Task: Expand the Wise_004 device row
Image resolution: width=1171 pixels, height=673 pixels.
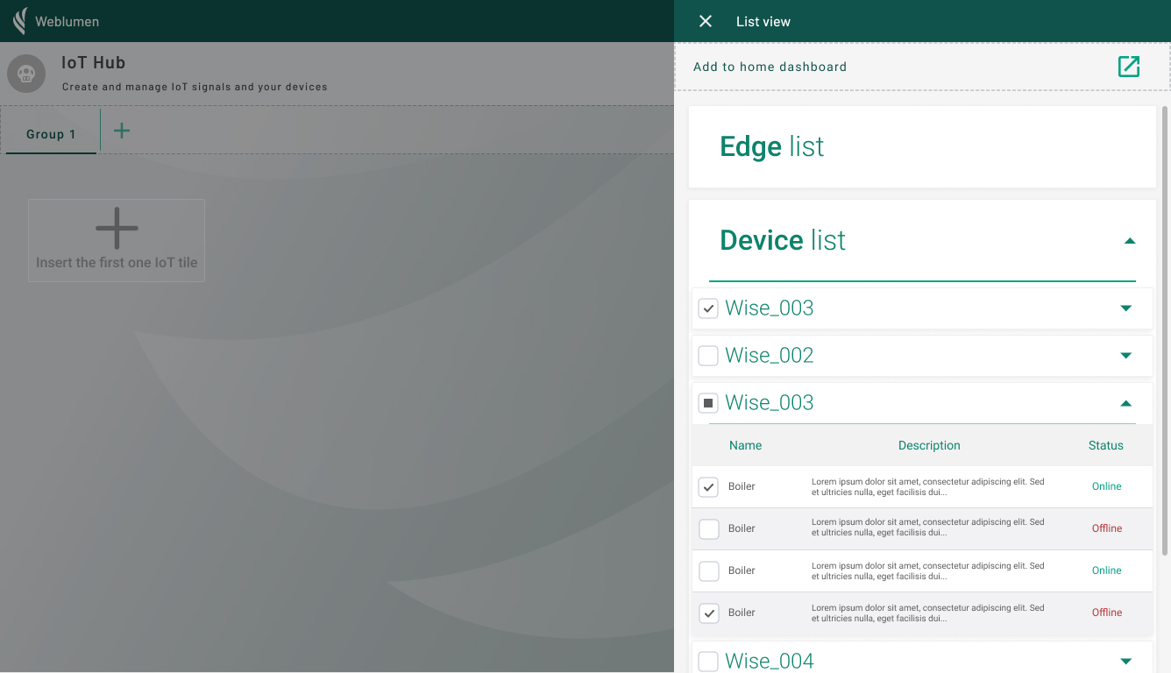Action: coord(1126,662)
